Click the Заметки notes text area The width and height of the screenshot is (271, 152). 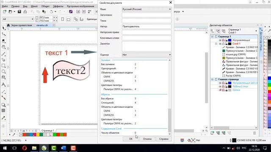pos(147,46)
